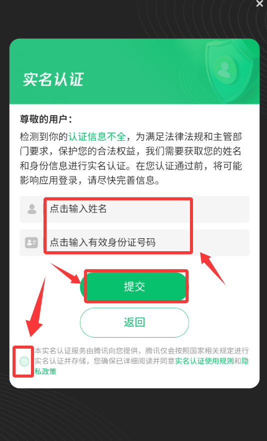The height and width of the screenshot is (441, 267).
Task: Click the person icon in name field
Action: click(x=32, y=209)
